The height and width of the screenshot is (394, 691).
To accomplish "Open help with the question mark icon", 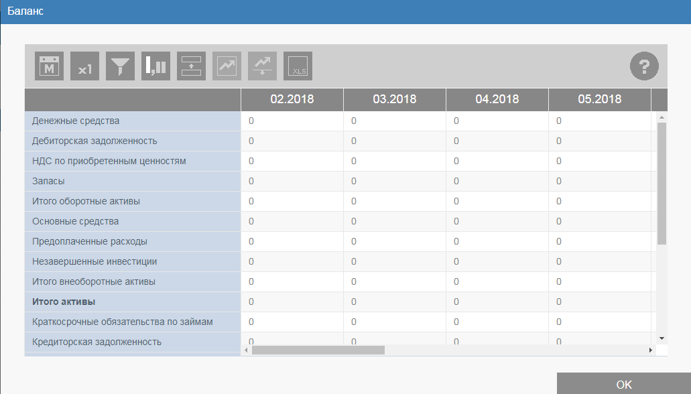I will [x=644, y=66].
